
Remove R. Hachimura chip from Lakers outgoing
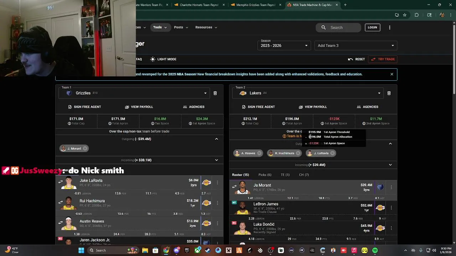[x=298, y=153]
